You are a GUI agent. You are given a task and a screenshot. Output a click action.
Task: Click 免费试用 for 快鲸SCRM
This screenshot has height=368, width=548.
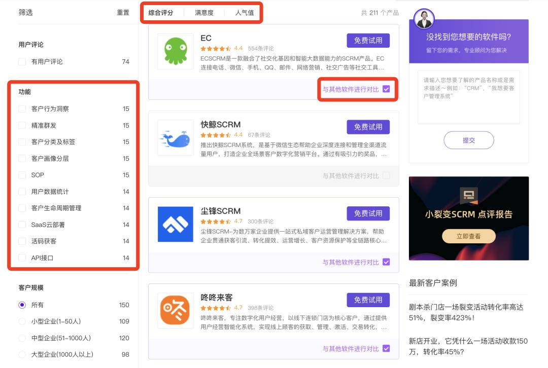(x=368, y=127)
